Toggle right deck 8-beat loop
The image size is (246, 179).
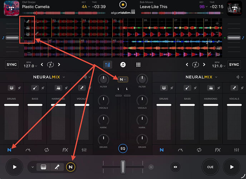(x=195, y=64)
